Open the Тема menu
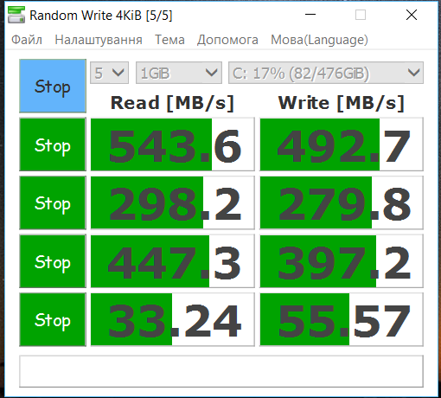The width and height of the screenshot is (441, 398). [x=169, y=40]
